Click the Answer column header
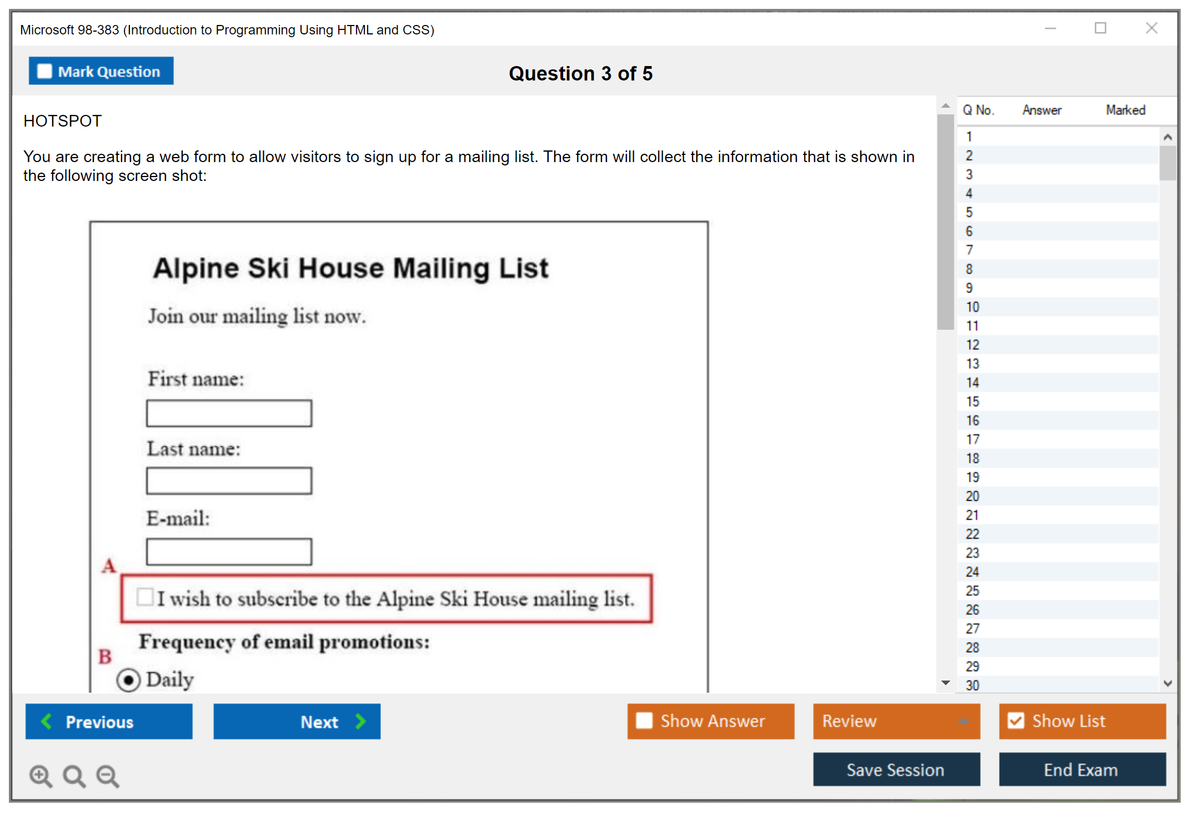The height and width of the screenshot is (816, 1194). tap(1042, 110)
